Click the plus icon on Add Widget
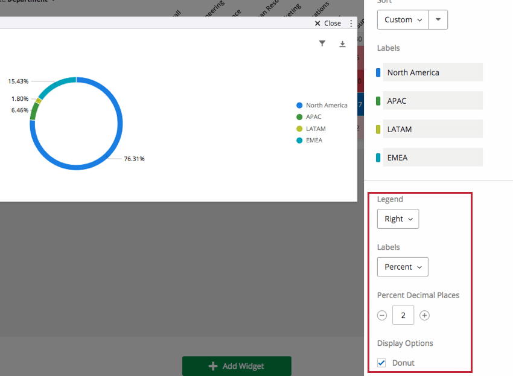Viewport: 513px width, 376px height. 213,366
